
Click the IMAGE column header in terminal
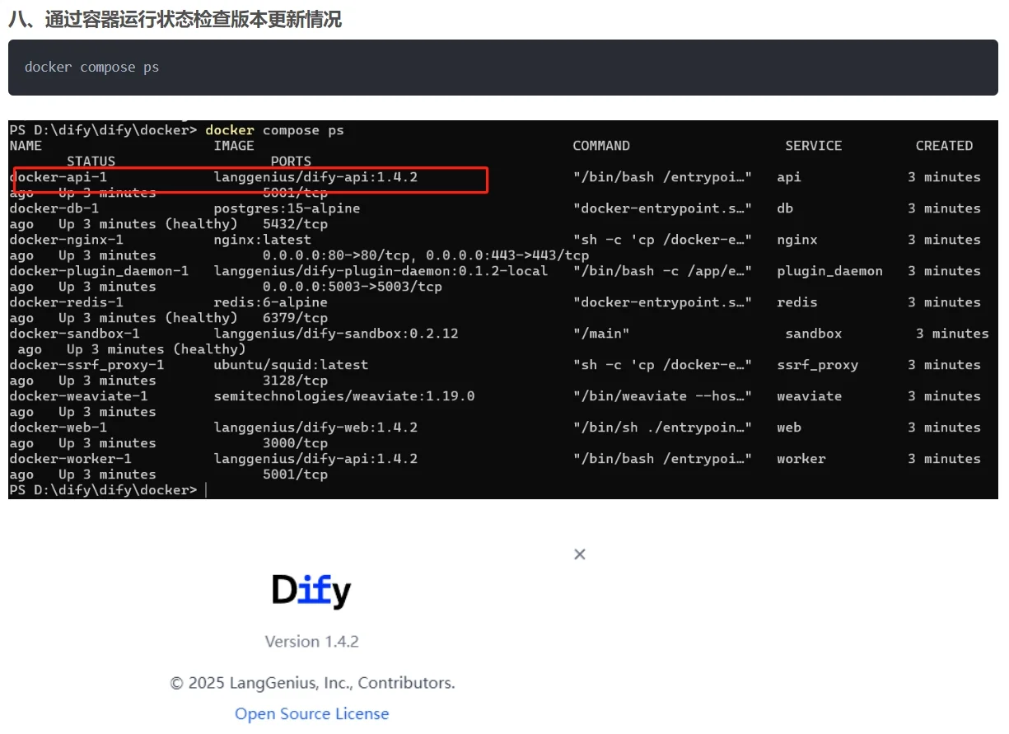coord(234,146)
